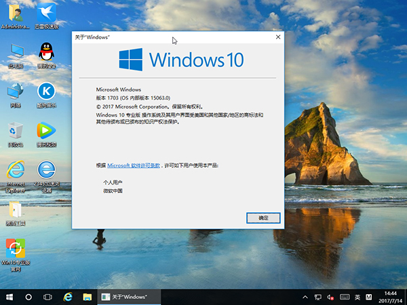Viewport: 407px width, 305px height.
Task: Open the Win10 Professional colorful desktop icon
Action: (x=15, y=249)
